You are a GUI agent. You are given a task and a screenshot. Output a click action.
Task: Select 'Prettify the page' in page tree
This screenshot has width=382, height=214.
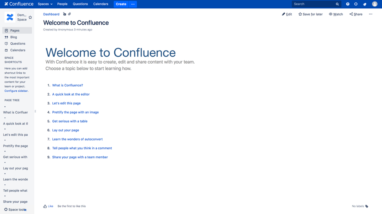pos(15,146)
